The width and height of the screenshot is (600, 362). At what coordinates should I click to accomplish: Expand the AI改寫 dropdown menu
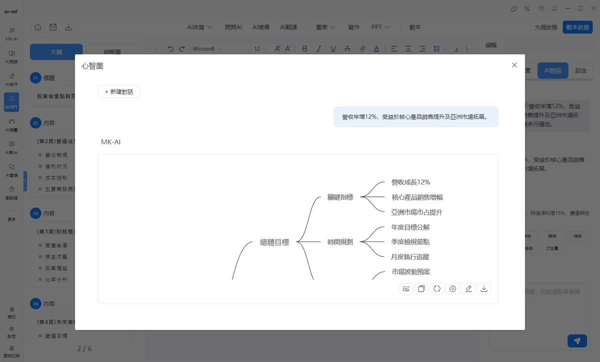[200, 27]
